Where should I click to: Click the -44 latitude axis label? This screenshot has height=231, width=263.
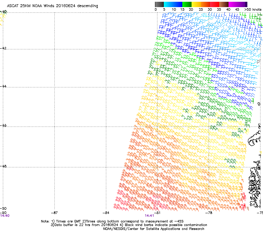click(x=3, y=86)
